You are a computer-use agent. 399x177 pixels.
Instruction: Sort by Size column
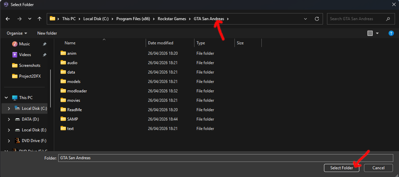(240, 43)
